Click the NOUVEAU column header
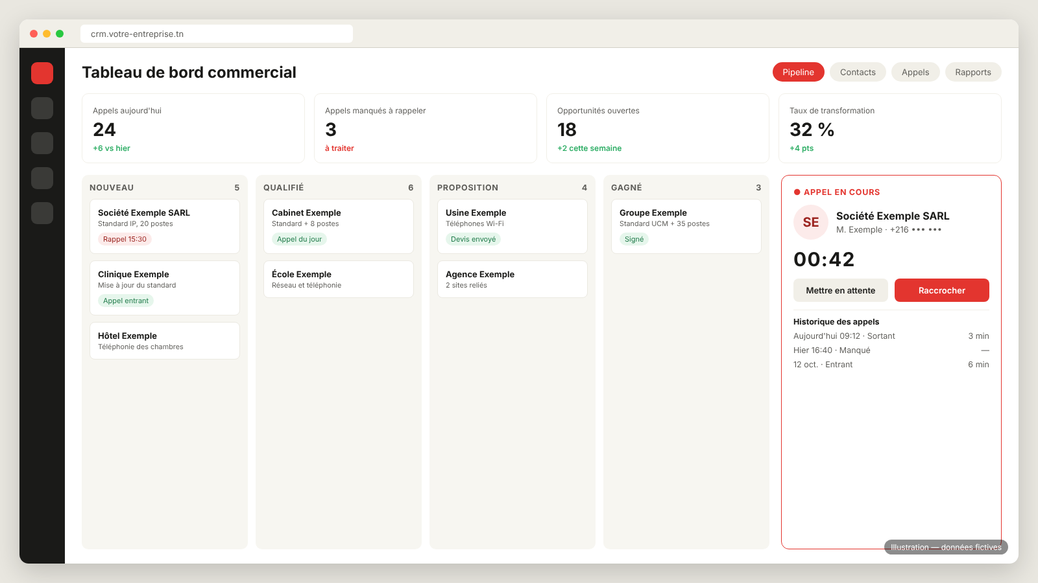This screenshot has width=1038, height=583. [165, 187]
